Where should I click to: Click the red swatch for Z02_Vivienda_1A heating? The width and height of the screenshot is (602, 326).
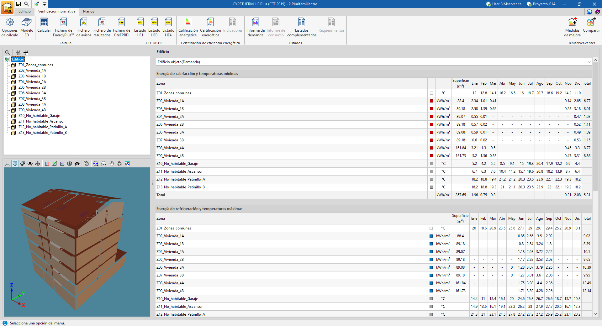(x=431, y=101)
